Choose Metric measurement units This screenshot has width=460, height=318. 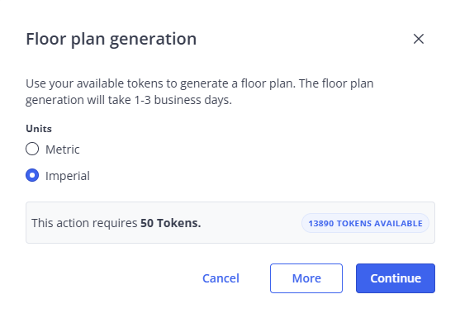pyautogui.click(x=32, y=149)
